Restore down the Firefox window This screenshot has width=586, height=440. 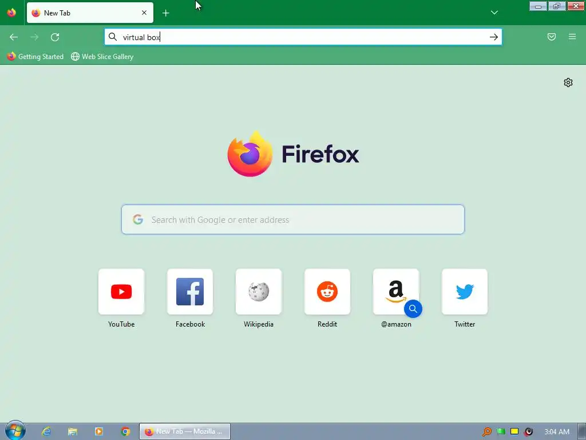click(x=557, y=6)
